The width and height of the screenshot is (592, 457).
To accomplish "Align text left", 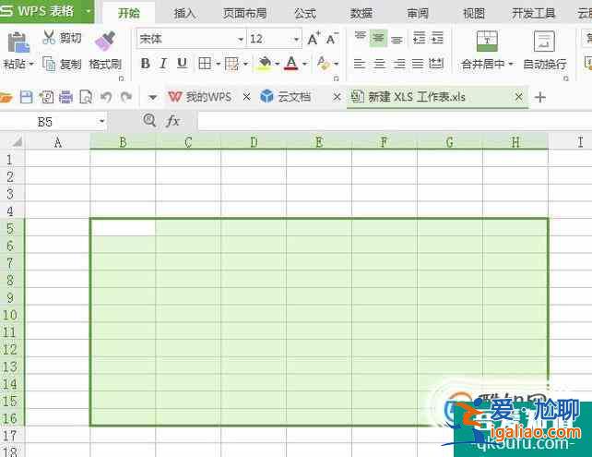I will coord(359,64).
